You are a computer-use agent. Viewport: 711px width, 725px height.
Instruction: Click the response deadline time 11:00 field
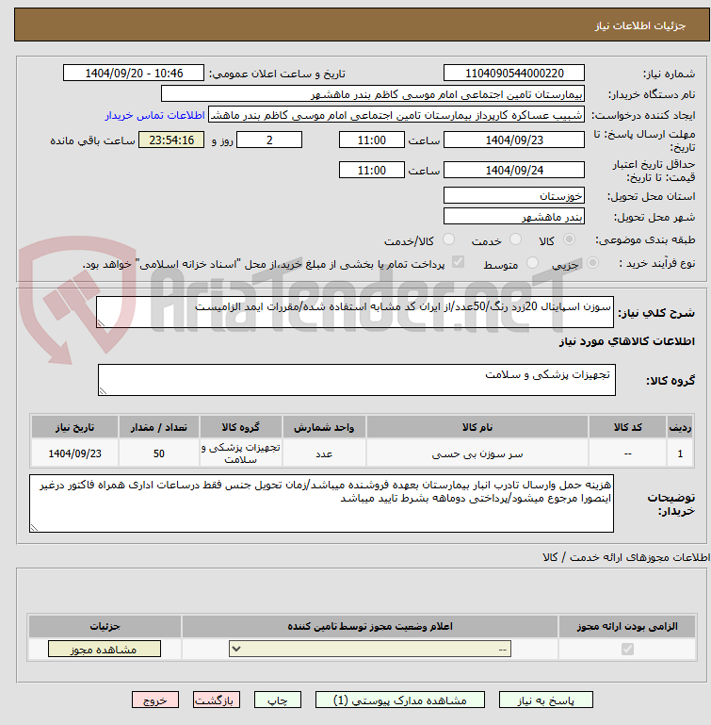[372, 140]
